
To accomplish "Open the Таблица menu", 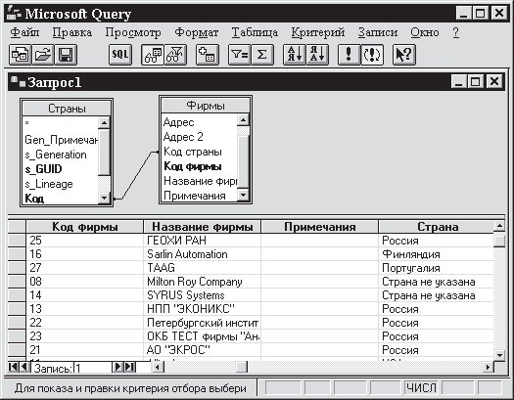I will pos(255,32).
